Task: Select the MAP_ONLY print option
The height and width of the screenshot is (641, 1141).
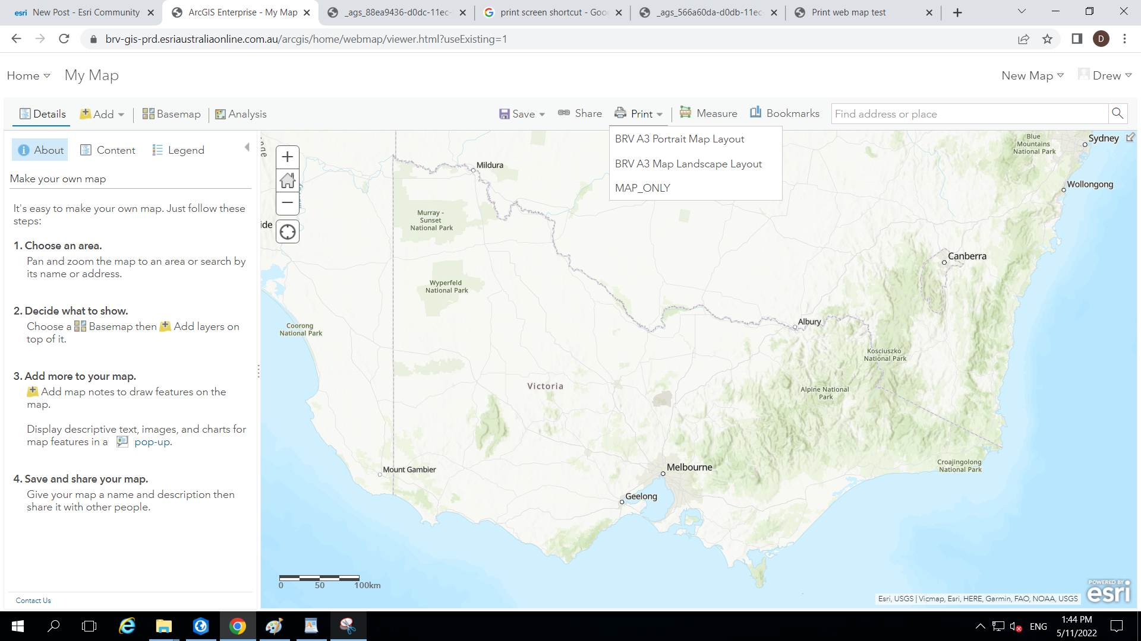Action: pos(642,188)
